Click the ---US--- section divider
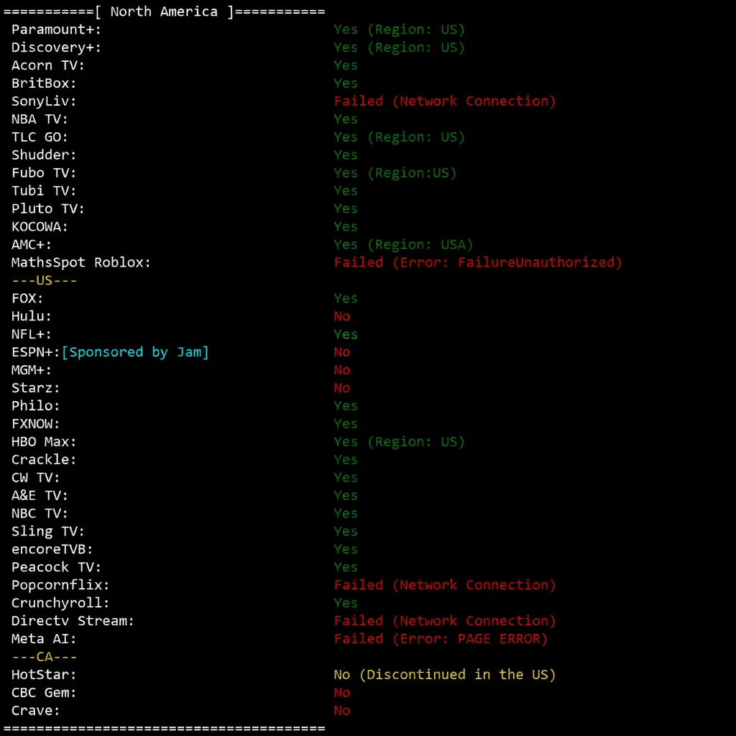This screenshot has height=736, width=736. click(44, 280)
